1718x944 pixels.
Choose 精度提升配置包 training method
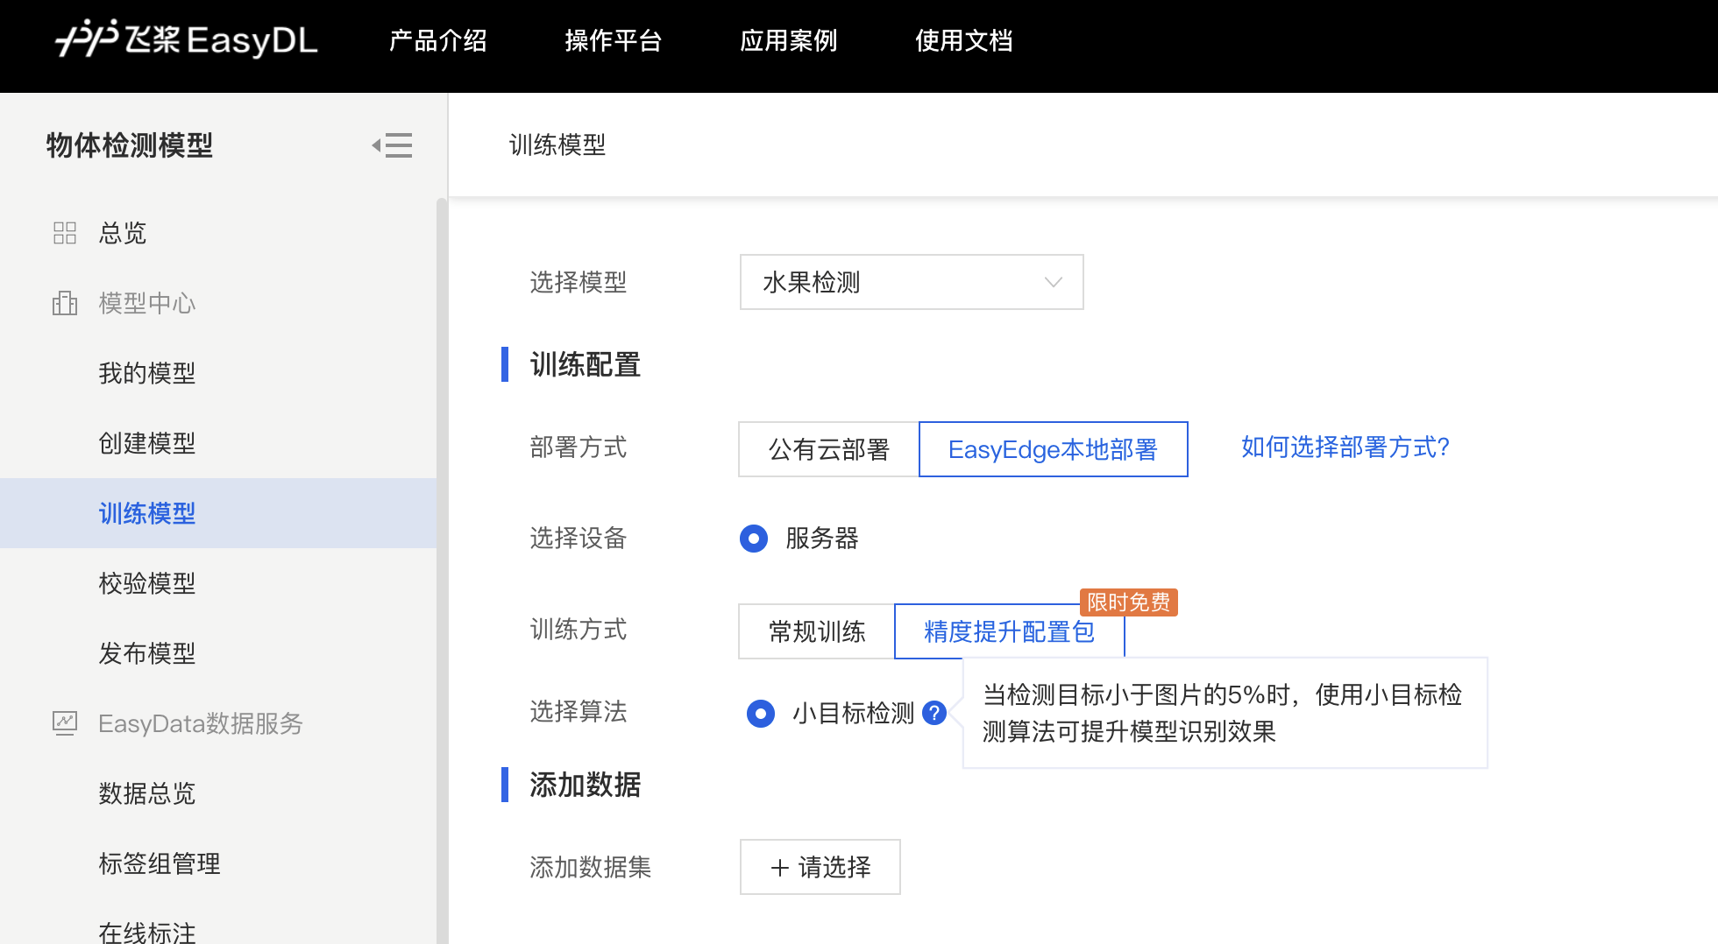1009,631
